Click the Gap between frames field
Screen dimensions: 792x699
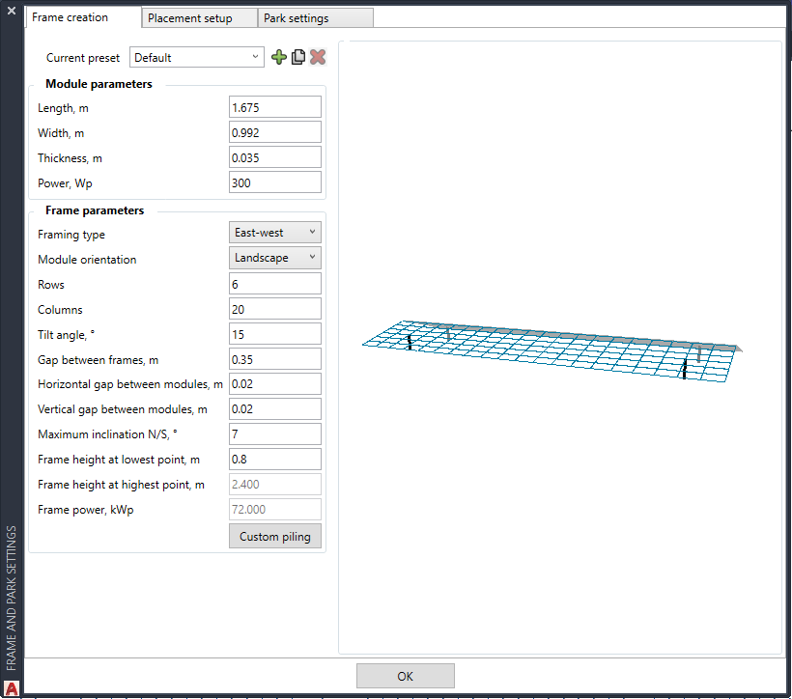(x=274, y=359)
